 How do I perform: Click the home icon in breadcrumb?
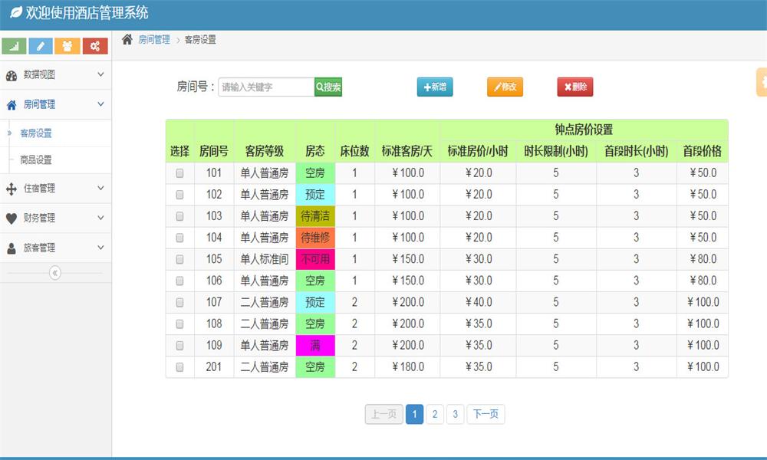tap(127, 40)
